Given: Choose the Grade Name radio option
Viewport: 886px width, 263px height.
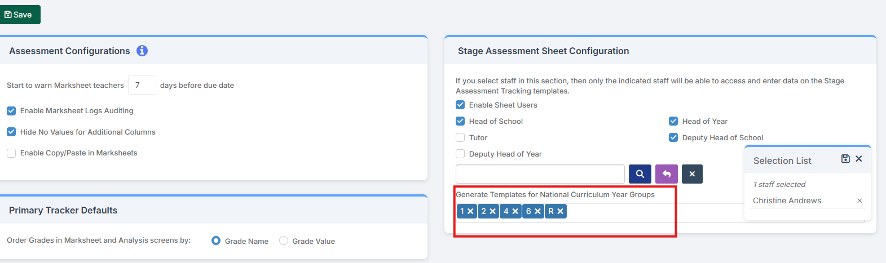Looking at the screenshot, I should click(216, 241).
